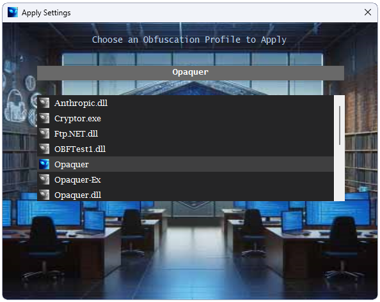The height and width of the screenshot is (302, 380).
Task: Click the app icon in the title bar
Action: (x=13, y=12)
